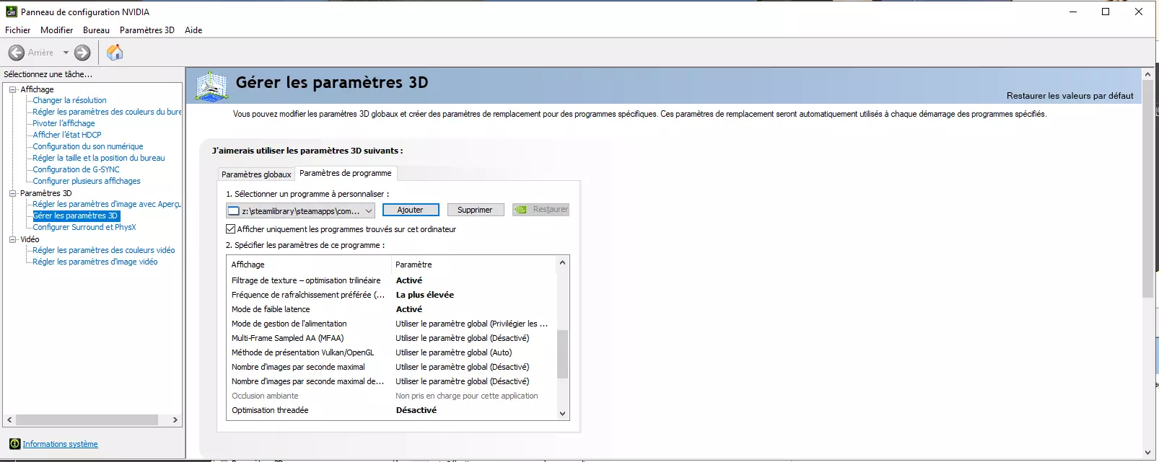Viewport: 1159px width, 462px height.
Task: Select Fréquence de rafraîchissement préférée row
Action: [x=391, y=295]
